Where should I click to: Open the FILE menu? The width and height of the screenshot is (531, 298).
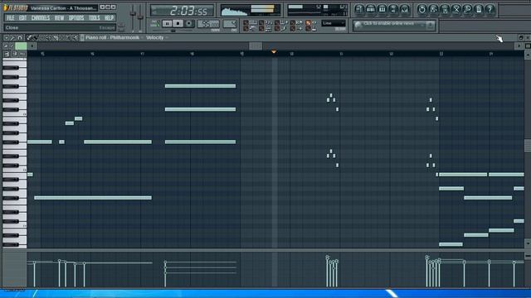point(11,18)
